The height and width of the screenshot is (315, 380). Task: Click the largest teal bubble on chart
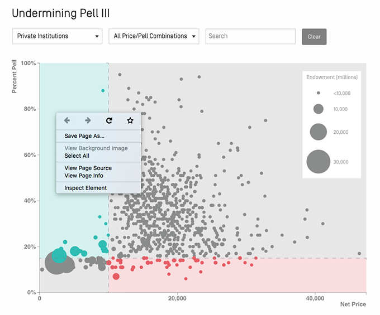pyautogui.click(x=59, y=256)
